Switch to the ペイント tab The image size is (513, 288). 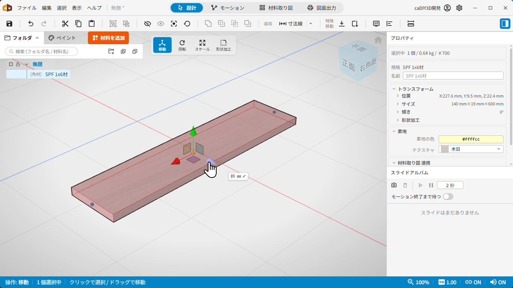pos(62,38)
